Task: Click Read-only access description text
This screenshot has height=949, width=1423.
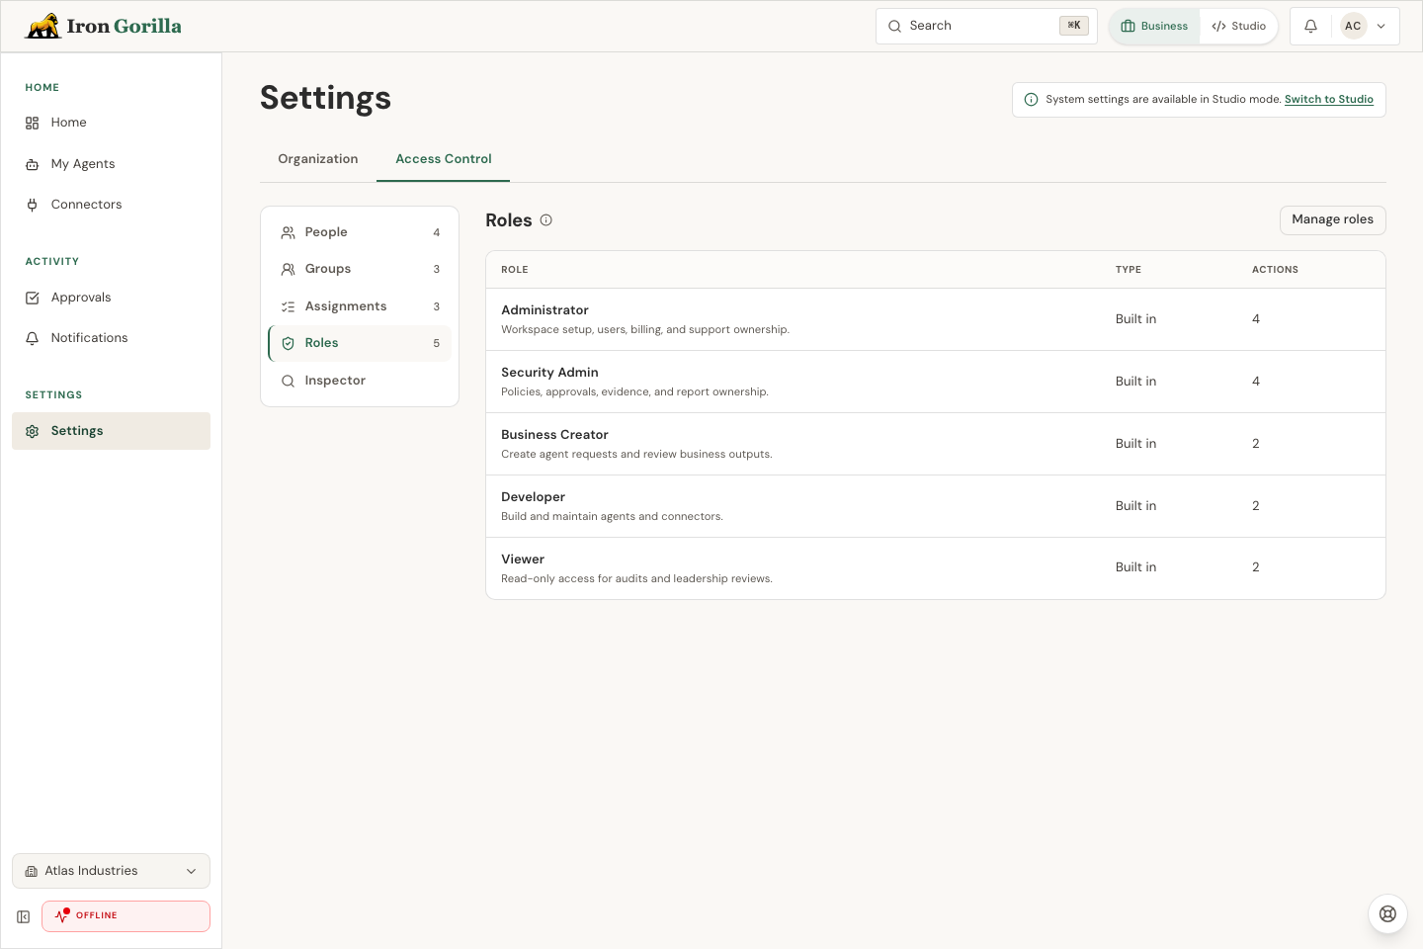Action: [636, 579]
